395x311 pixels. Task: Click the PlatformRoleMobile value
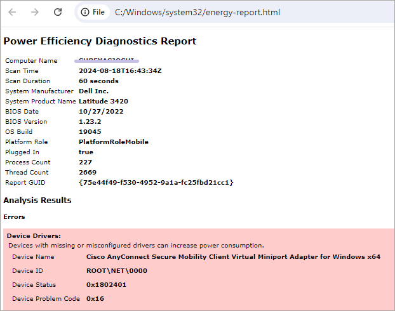(x=114, y=142)
